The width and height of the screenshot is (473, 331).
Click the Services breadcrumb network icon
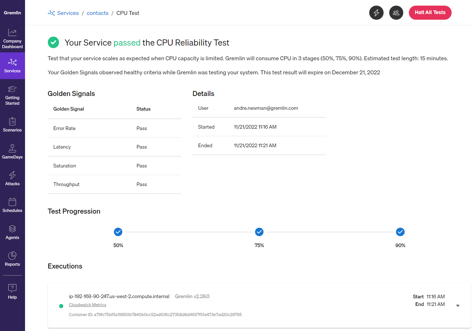pyautogui.click(x=51, y=13)
